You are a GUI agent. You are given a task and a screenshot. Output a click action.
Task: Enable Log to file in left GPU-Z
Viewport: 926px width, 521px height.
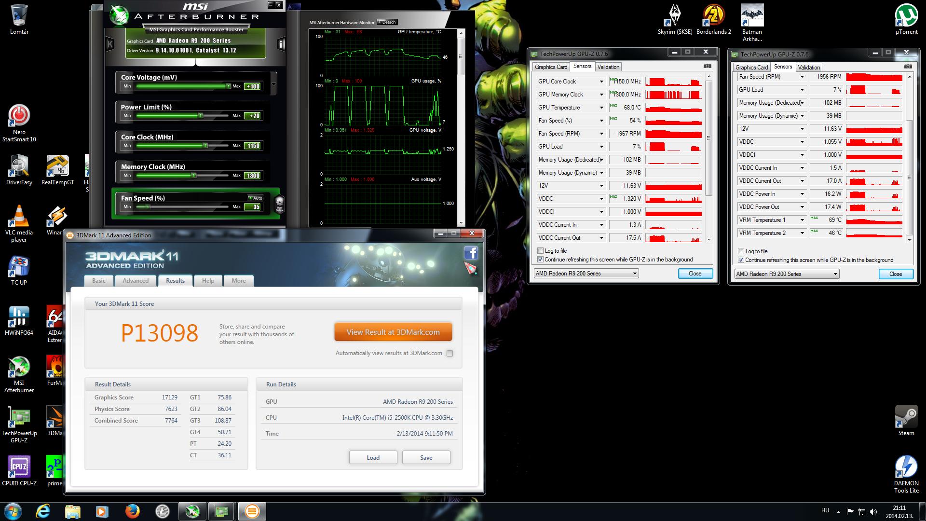pyautogui.click(x=540, y=251)
